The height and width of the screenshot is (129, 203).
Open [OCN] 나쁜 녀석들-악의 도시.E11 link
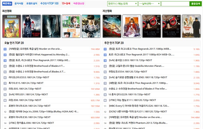138,112
